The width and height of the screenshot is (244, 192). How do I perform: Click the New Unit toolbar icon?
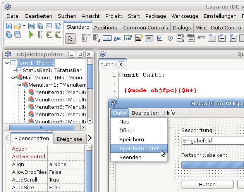(x=9, y=26)
